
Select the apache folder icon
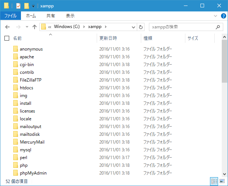(x=15, y=56)
